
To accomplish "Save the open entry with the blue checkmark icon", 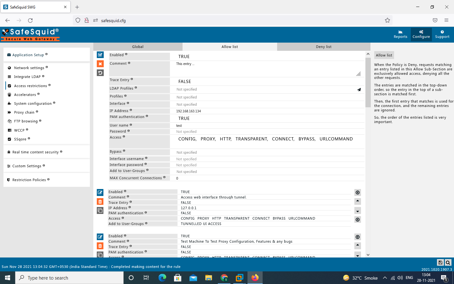I will click(x=100, y=55).
